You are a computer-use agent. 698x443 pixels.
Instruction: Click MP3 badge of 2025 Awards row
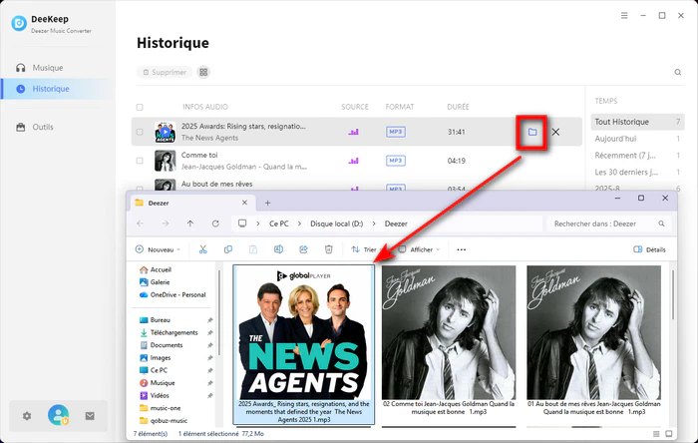coord(395,132)
